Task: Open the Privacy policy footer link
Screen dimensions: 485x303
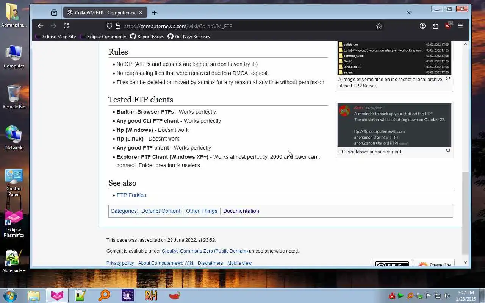Action: 120,263
